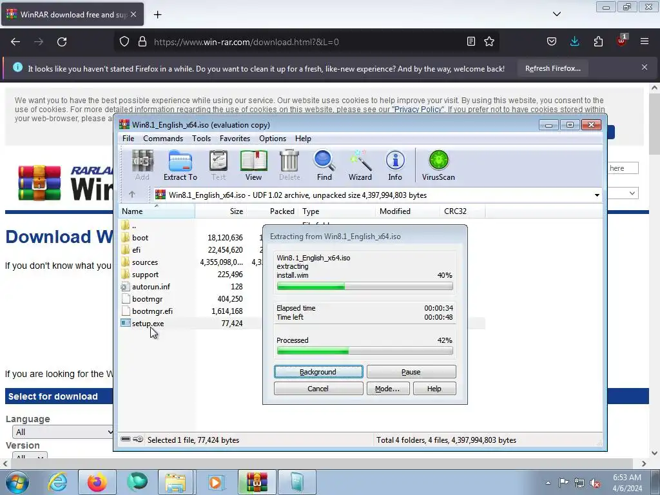Click the View toolbar icon in WinRAR
Image resolution: width=660 pixels, height=495 pixels.
pos(253,165)
